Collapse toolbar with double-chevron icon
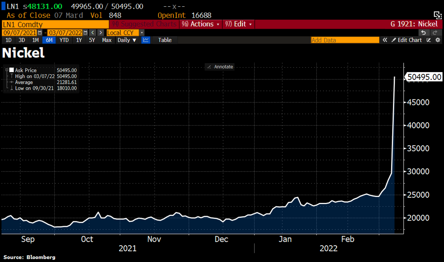The image size is (444, 262). coord(385,40)
